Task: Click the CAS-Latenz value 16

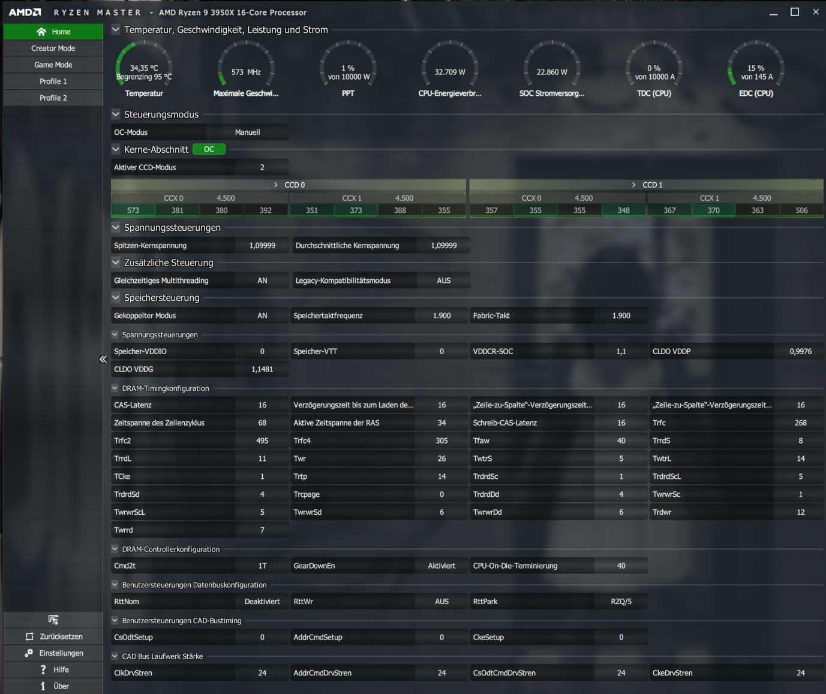Action: pos(262,405)
